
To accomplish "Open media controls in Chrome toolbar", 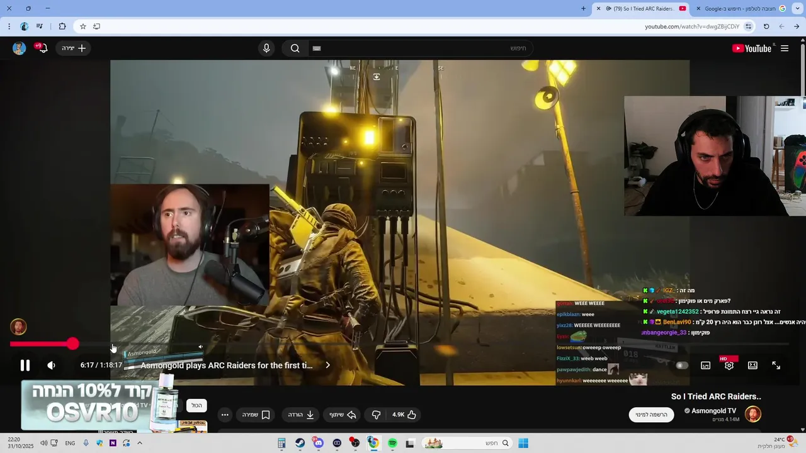I will [x=40, y=26].
